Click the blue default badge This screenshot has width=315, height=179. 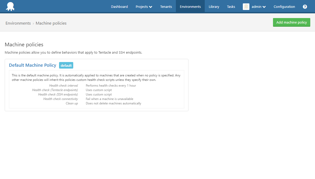(x=66, y=65)
